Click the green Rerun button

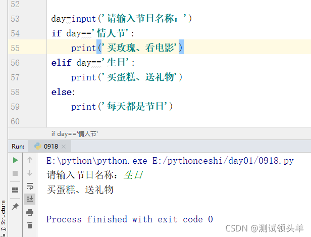(15, 160)
